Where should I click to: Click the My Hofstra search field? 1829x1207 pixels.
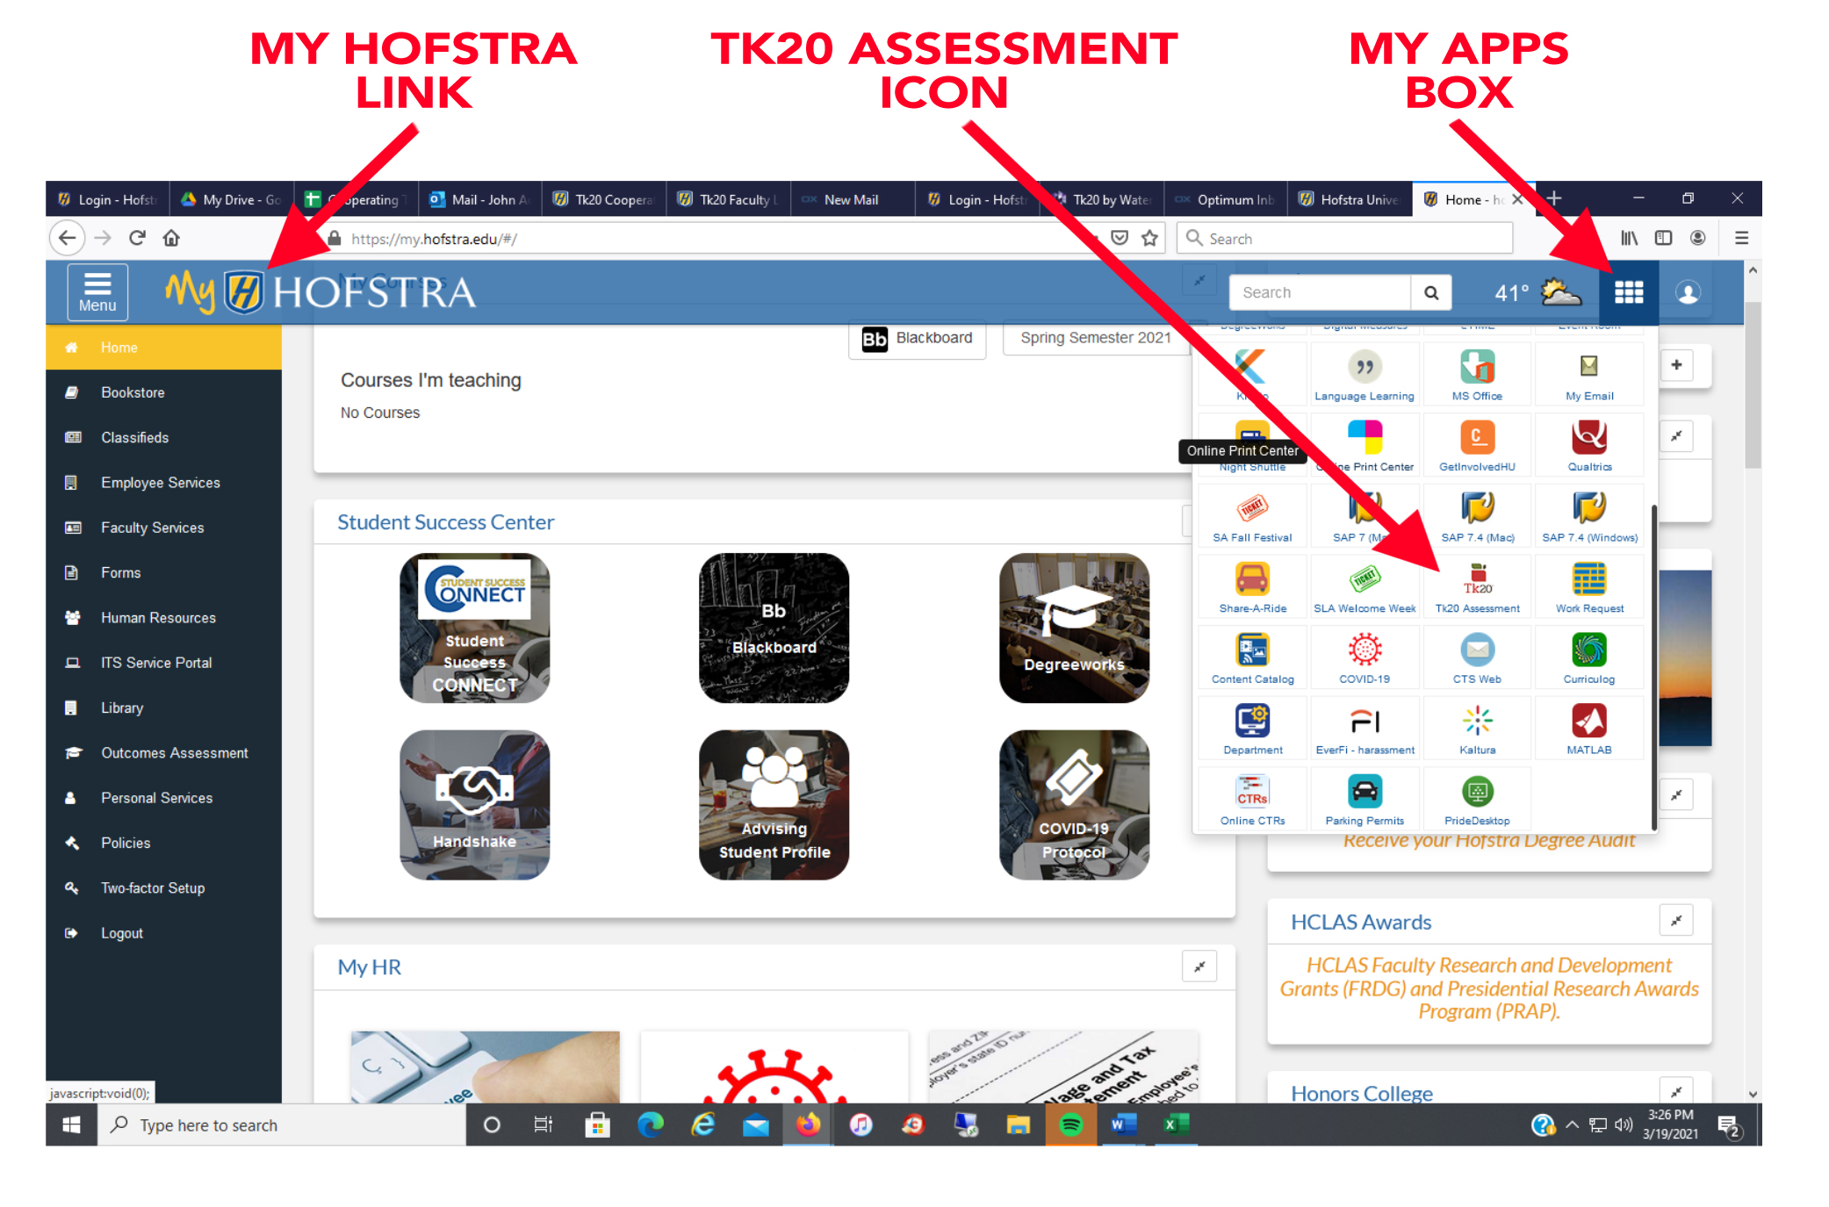(1319, 292)
